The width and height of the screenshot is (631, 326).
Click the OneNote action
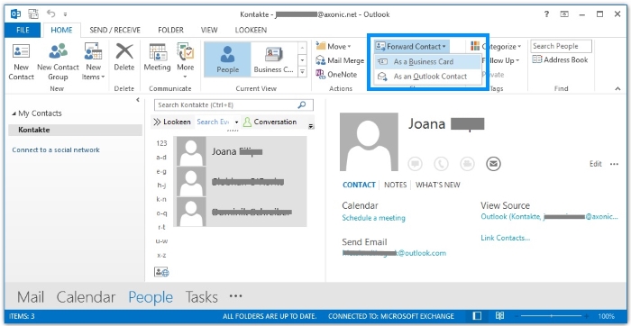pos(336,75)
